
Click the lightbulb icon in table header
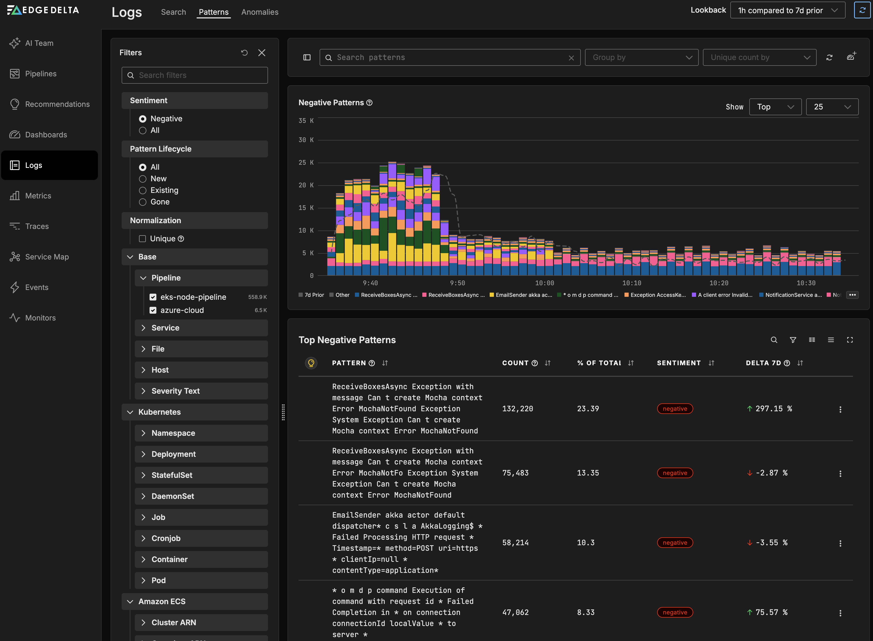pos(311,363)
